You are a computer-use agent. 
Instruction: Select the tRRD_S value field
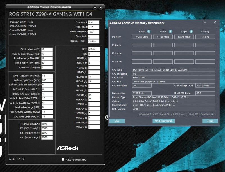point(48,94)
